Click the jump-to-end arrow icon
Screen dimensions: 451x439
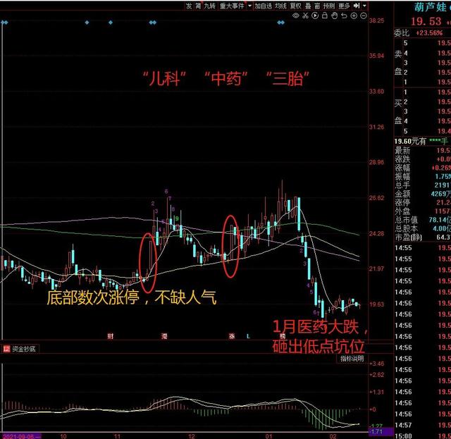357,6
